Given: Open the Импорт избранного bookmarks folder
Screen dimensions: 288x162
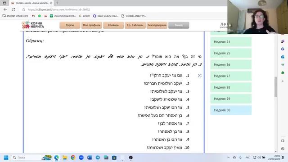Looking at the screenshot, I should 15,16.
